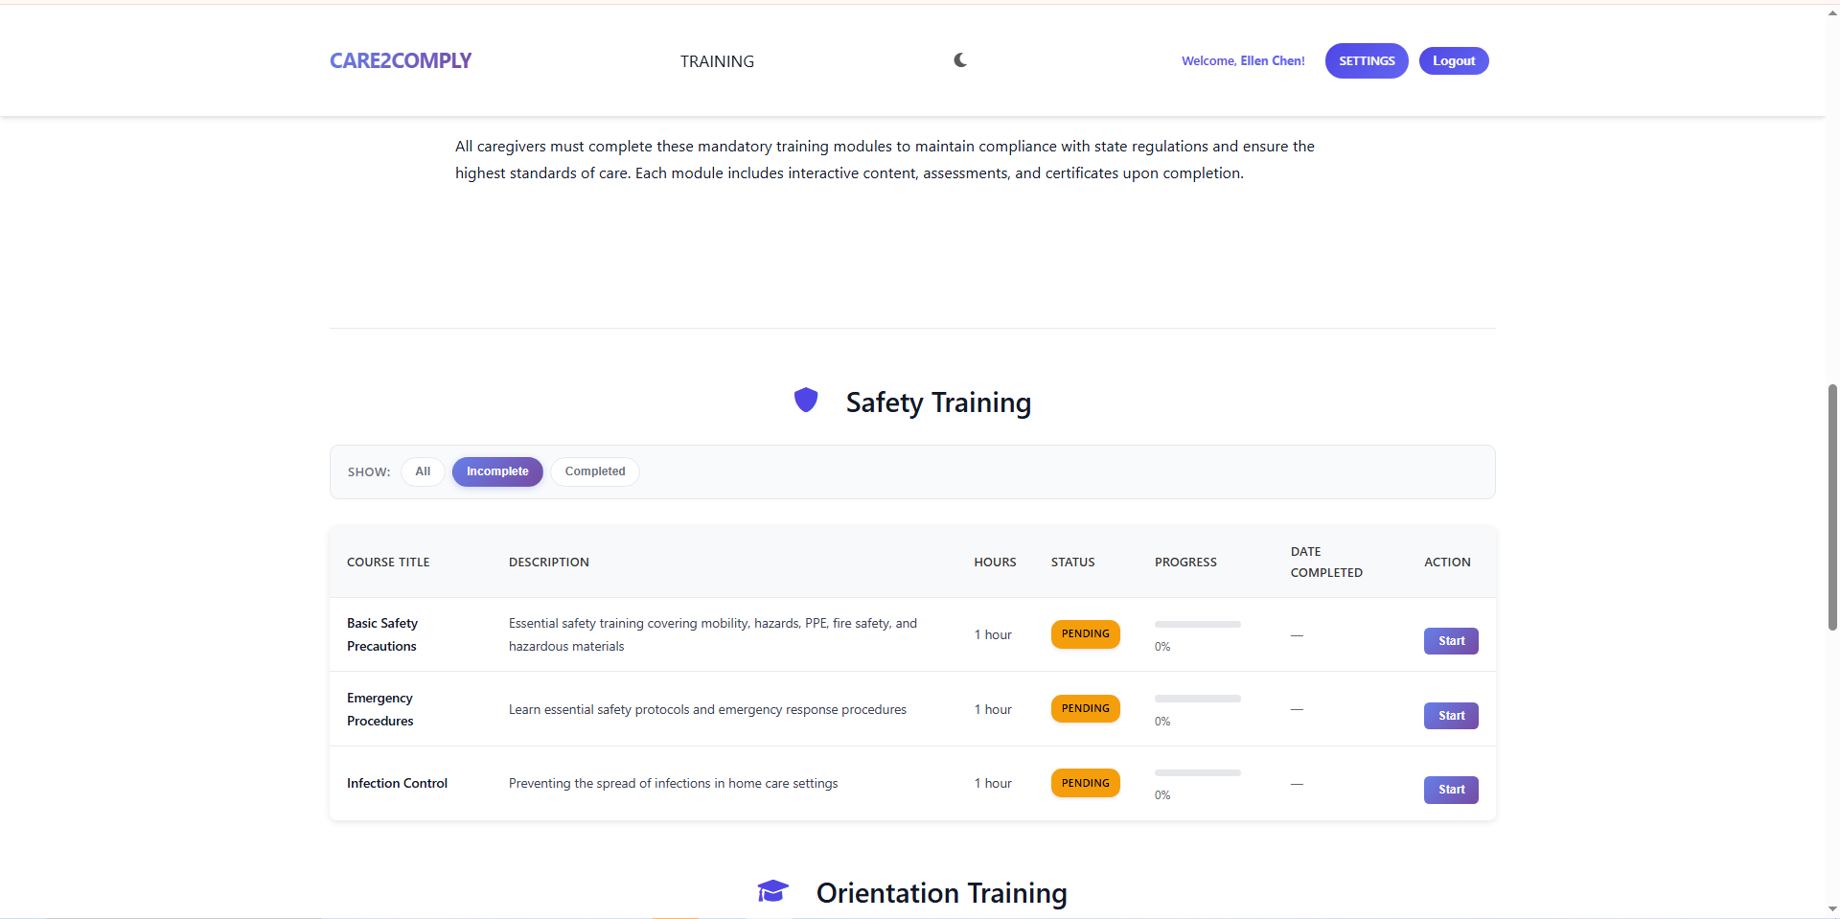Click the graduation cap icon beside Orientation Training
The height and width of the screenshot is (919, 1840).
[772, 891]
